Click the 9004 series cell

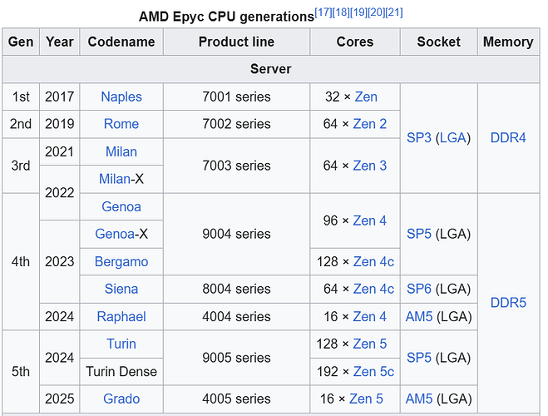click(x=237, y=234)
